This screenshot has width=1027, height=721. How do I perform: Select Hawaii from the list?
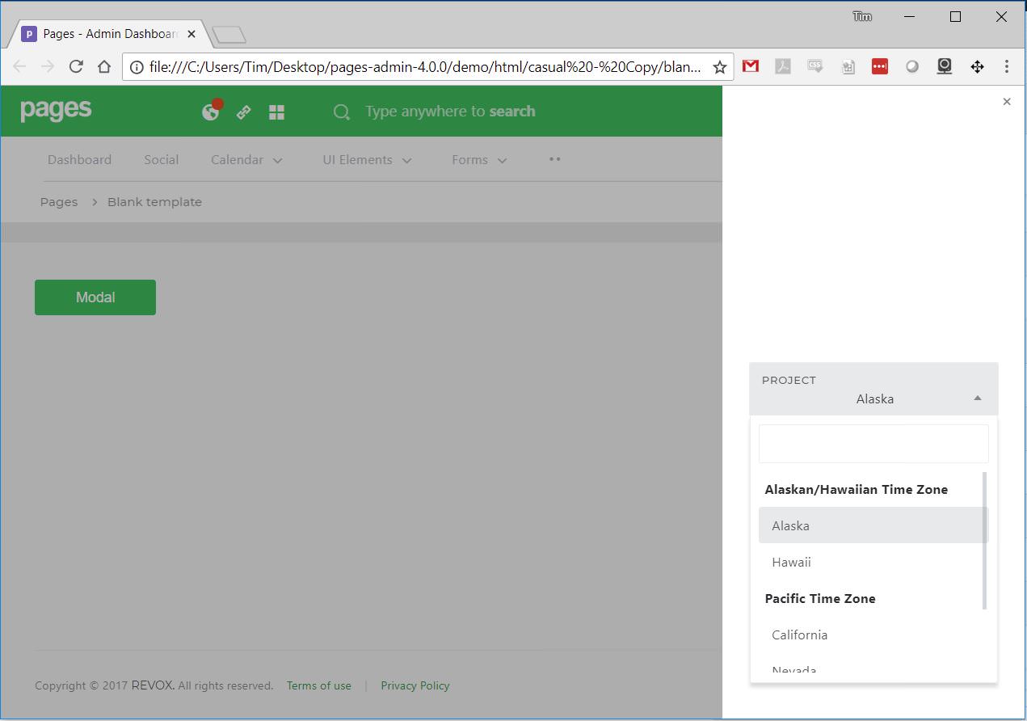click(791, 562)
